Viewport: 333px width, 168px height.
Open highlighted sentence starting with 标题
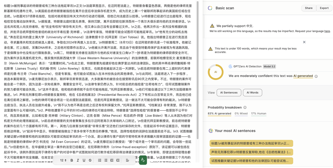(251, 144)
